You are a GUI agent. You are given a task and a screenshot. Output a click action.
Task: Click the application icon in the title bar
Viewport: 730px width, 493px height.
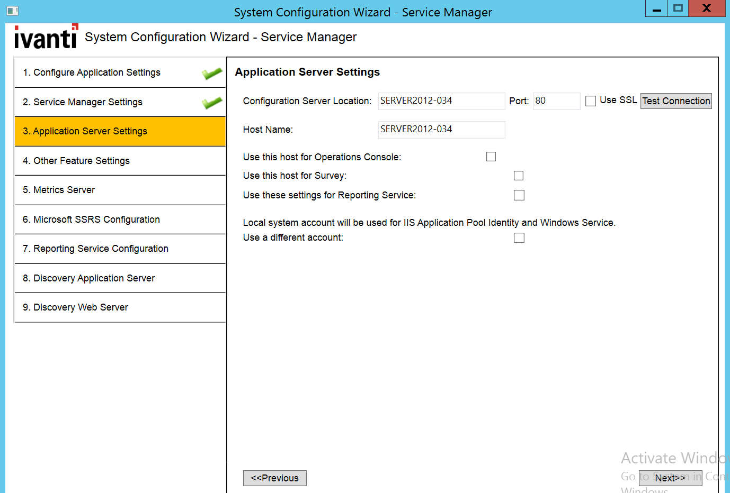(12, 10)
